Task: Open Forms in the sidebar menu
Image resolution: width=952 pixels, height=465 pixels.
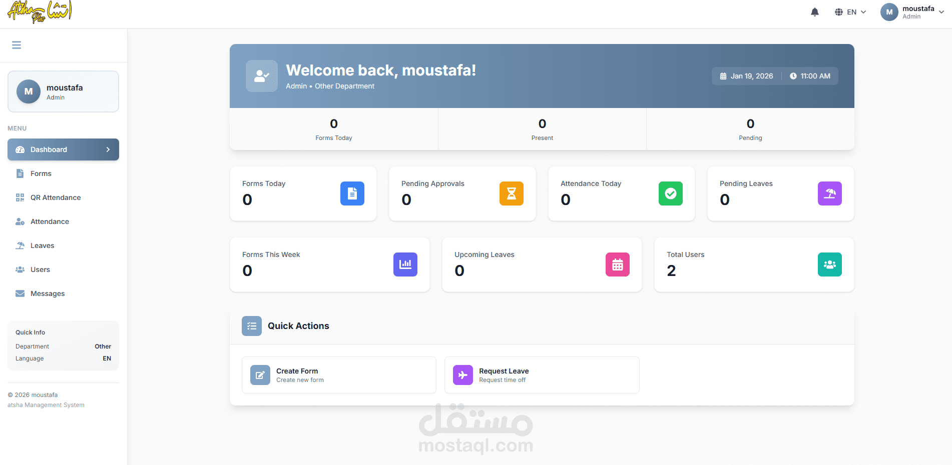Action: [x=63, y=173]
